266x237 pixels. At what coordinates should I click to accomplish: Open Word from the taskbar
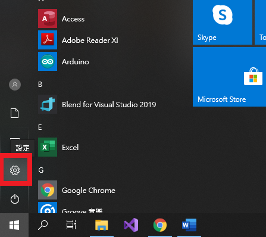(x=189, y=225)
